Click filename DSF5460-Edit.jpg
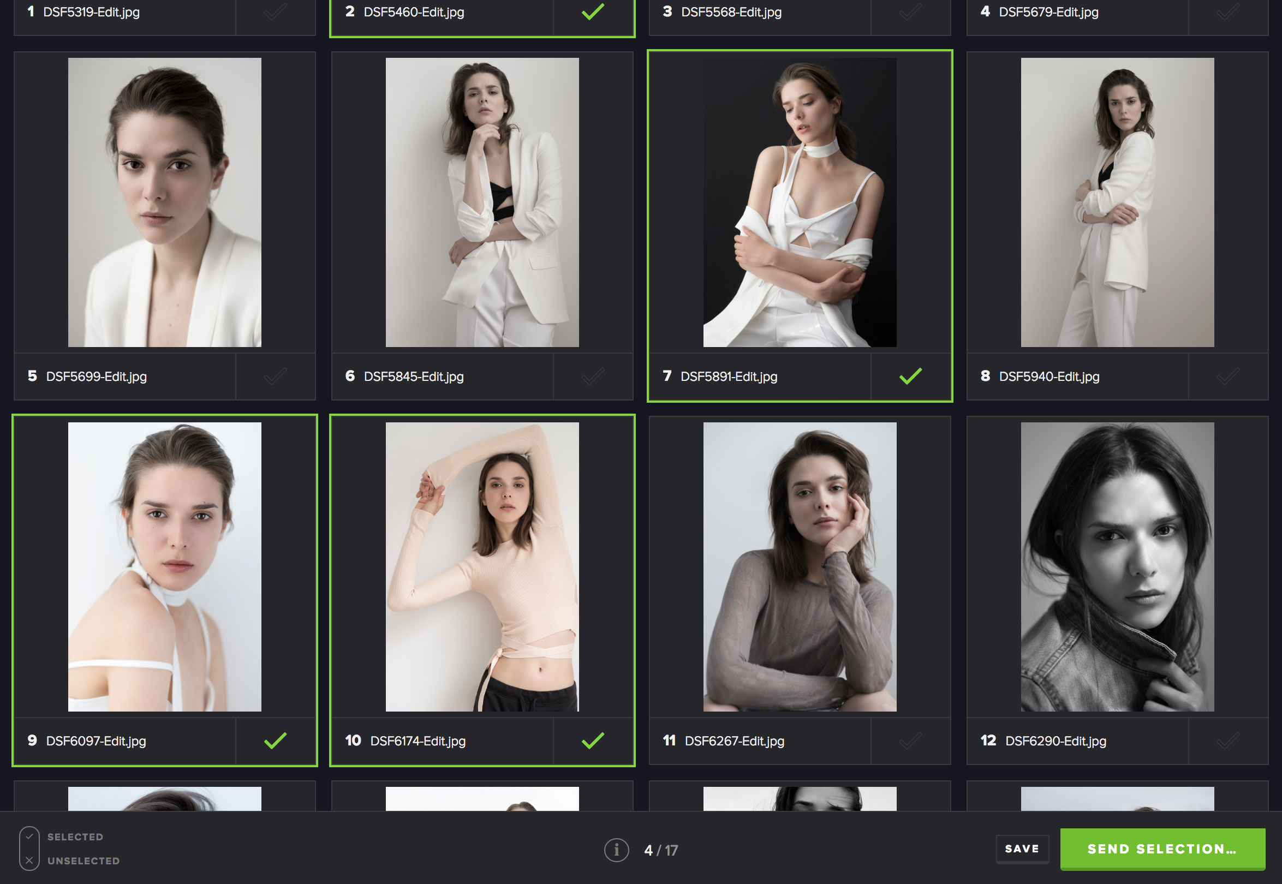This screenshot has height=884, width=1282. [414, 12]
